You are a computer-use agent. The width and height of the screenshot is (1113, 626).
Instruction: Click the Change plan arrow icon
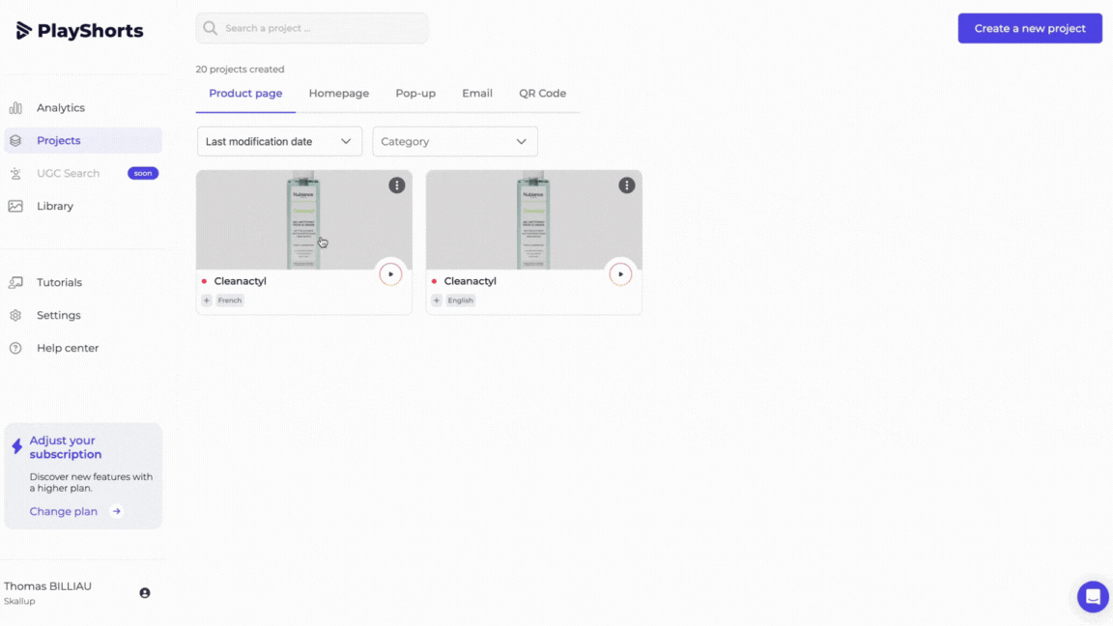point(116,511)
